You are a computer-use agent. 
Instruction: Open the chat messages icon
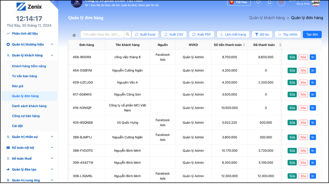(x=258, y=2)
